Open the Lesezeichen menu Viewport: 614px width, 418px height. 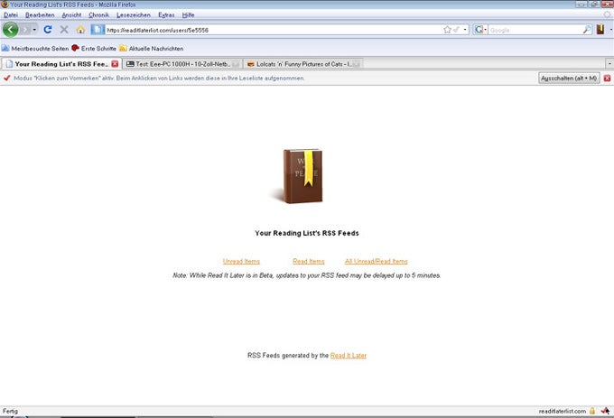point(133,14)
